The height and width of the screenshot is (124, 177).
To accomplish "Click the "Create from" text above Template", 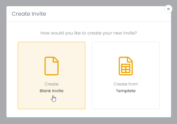I will tap(126, 84).
